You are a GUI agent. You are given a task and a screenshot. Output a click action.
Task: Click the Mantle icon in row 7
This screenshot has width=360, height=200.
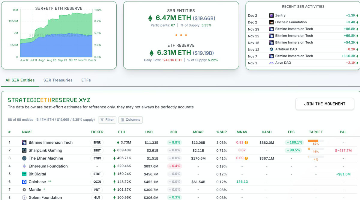point(25,190)
